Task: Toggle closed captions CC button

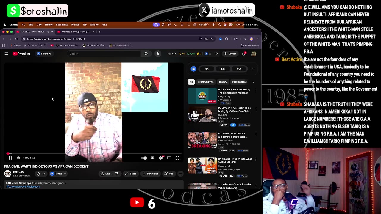Action: click(x=152, y=158)
